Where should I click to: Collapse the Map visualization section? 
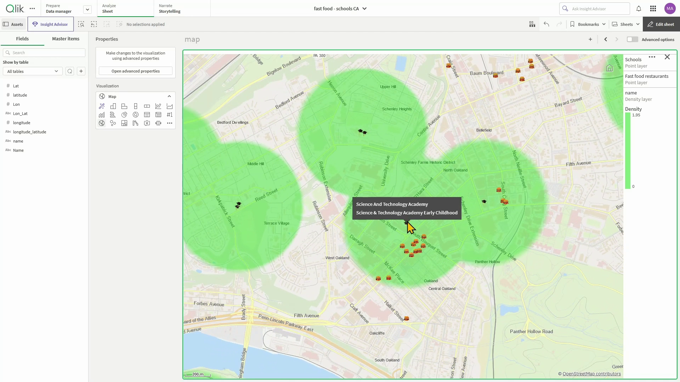pos(169,96)
